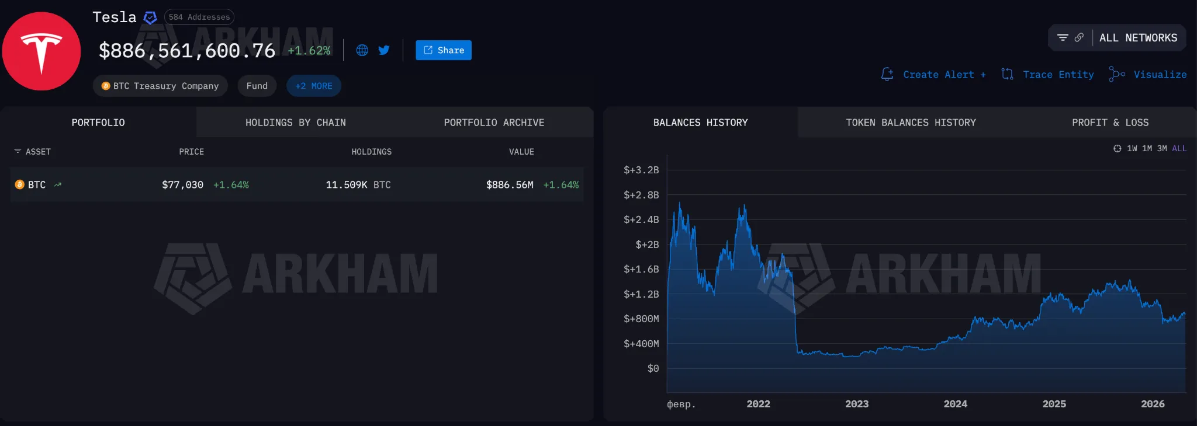Click the verified badge beside Tesla
Screen dimensions: 1197x426
click(x=150, y=18)
